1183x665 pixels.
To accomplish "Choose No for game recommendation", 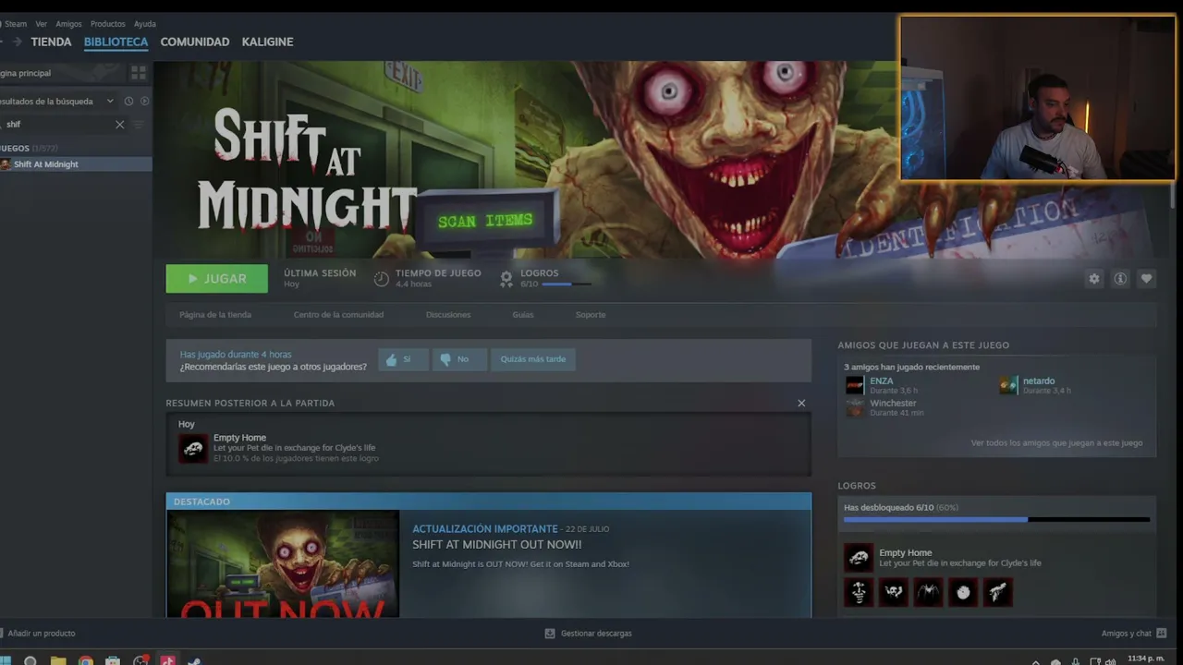I will coord(459,359).
